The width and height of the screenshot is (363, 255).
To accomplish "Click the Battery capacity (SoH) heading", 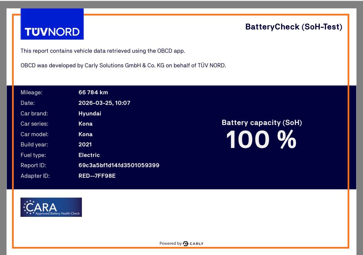I will 262,123.
